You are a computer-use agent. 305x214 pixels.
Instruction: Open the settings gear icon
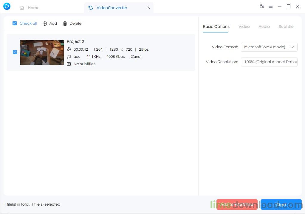coord(262,6)
